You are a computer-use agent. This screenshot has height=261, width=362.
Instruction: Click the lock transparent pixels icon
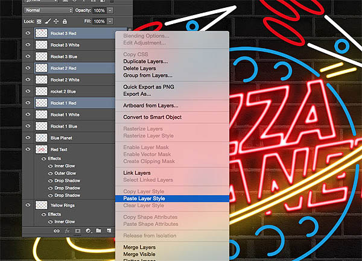click(x=39, y=21)
